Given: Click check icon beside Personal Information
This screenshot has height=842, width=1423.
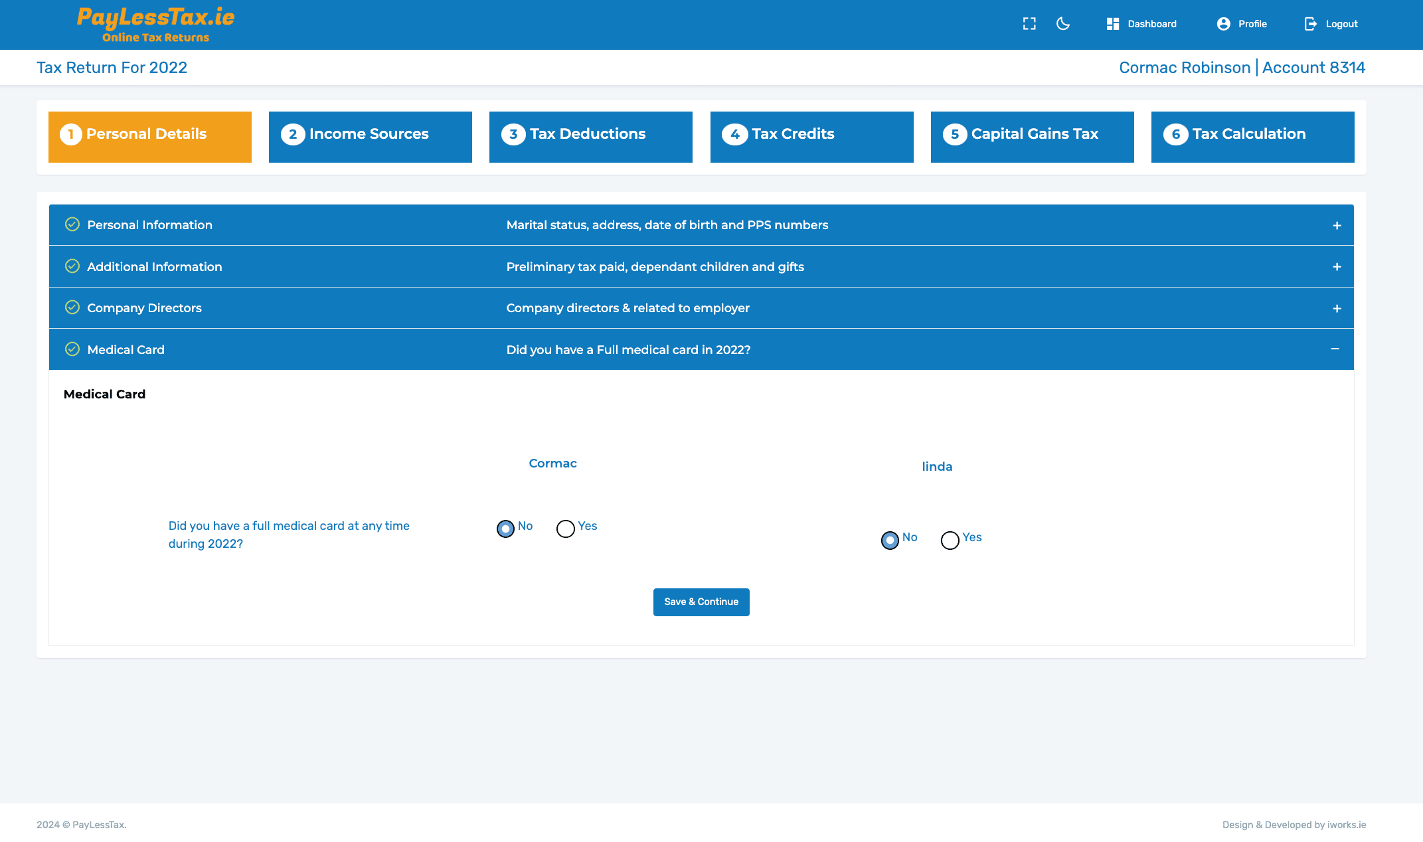Looking at the screenshot, I should point(72,224).
